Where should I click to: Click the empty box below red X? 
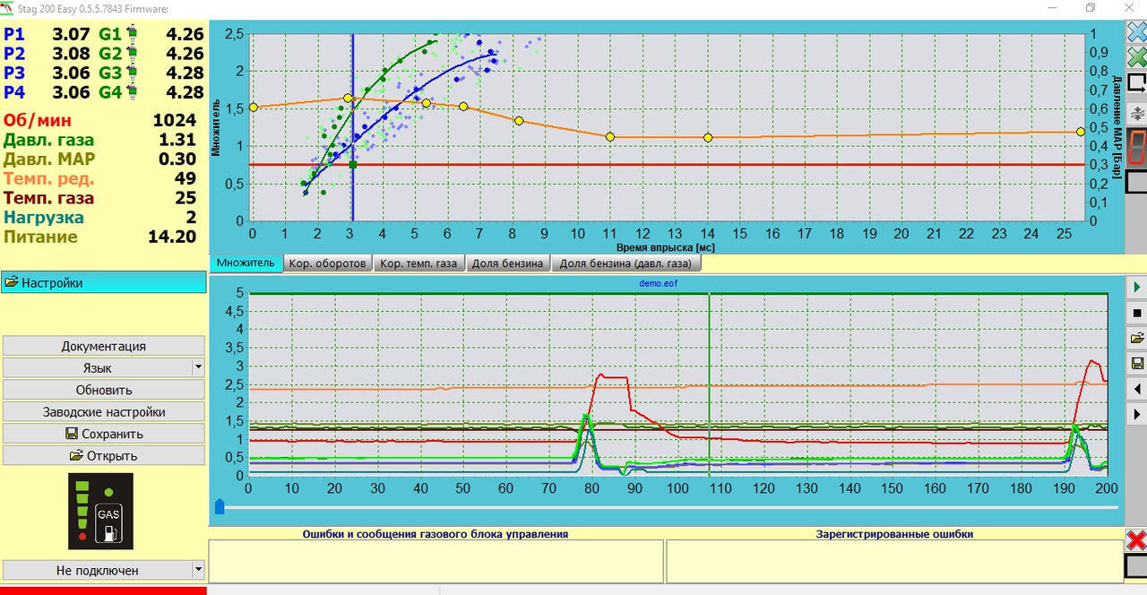1136,566
